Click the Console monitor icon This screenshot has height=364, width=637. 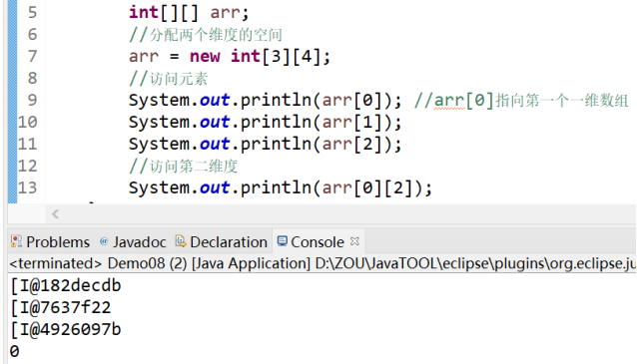tap(282, 241)
